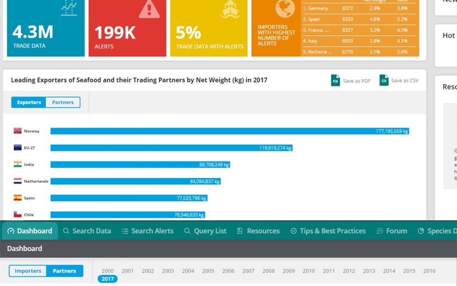
Task: Click the Chile flag icon
Action: coord(18,215)
